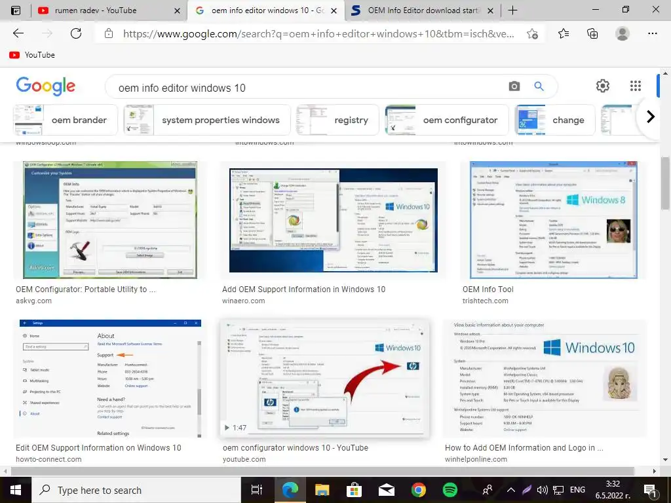
Task: Open a new browser tab
Action: [512, 10]
